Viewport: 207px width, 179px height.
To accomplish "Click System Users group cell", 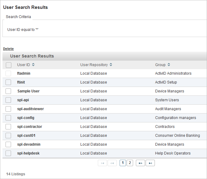I will [x=167, y=100].
